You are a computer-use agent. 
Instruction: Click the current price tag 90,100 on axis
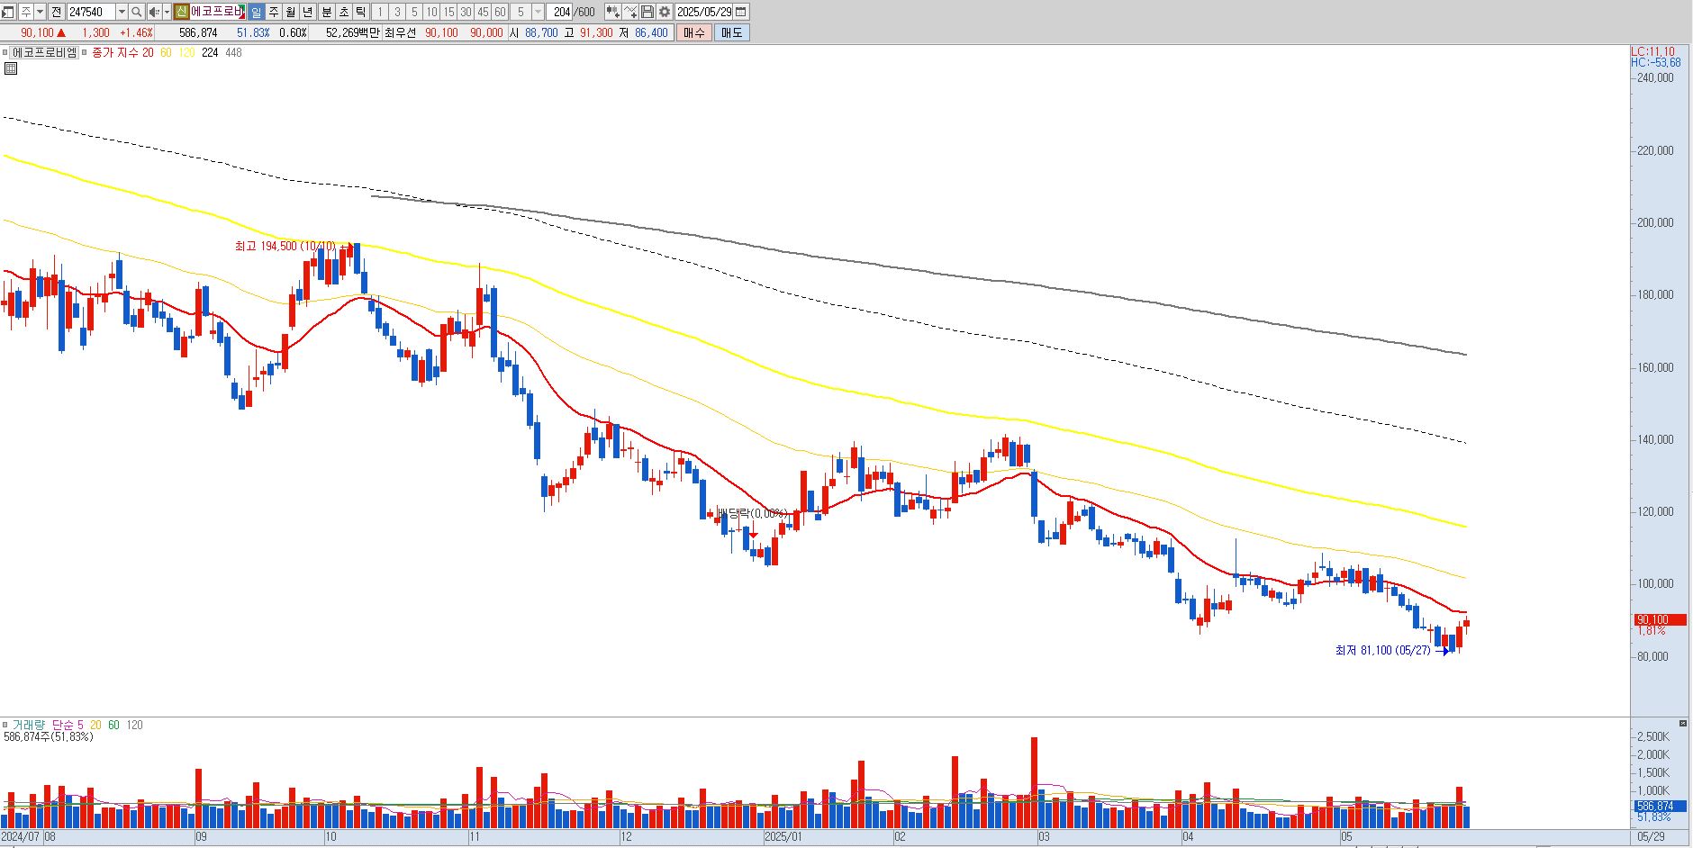pos(1659,619)
